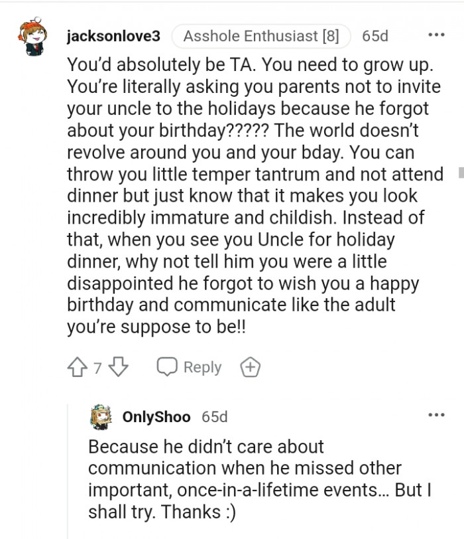Image resolution: width=464 pixels, height=539 pixels.
Task: Select the 'Asshole Enthusiast [8]' flair badge
Action: [x=262, y=36]
